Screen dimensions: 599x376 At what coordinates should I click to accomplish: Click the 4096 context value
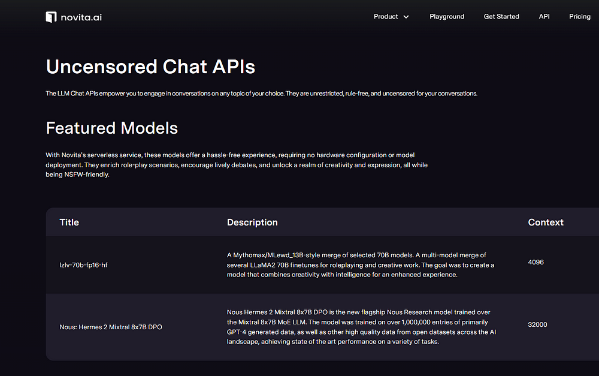pos(536,262)
